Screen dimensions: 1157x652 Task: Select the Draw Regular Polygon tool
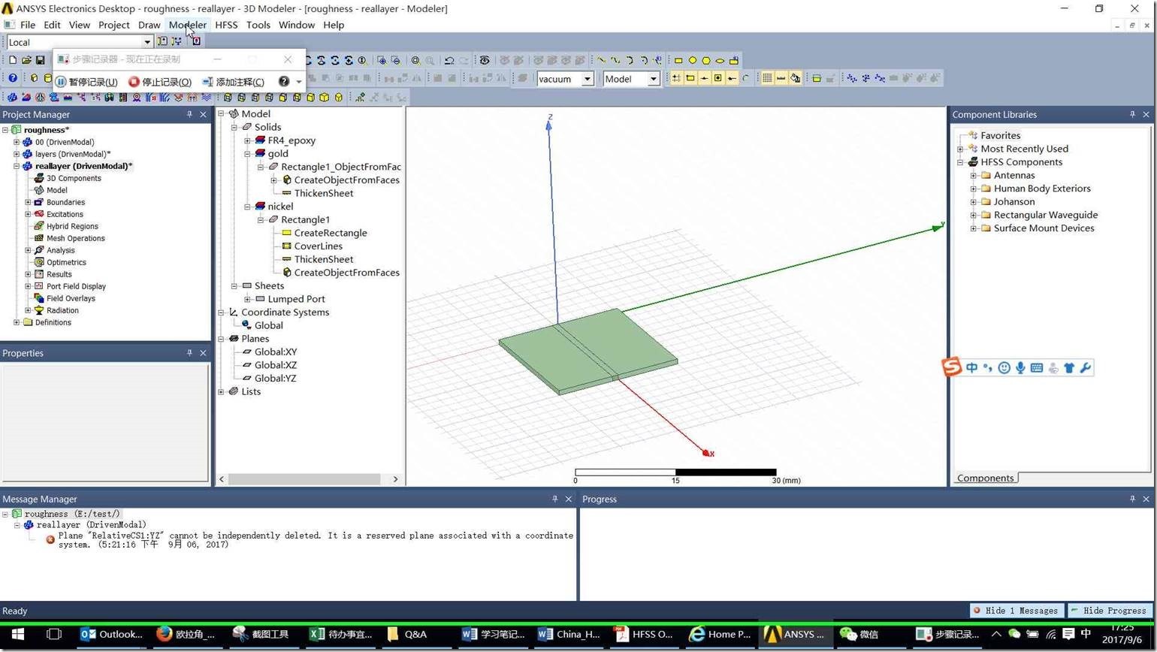click(x=706, y=60)
